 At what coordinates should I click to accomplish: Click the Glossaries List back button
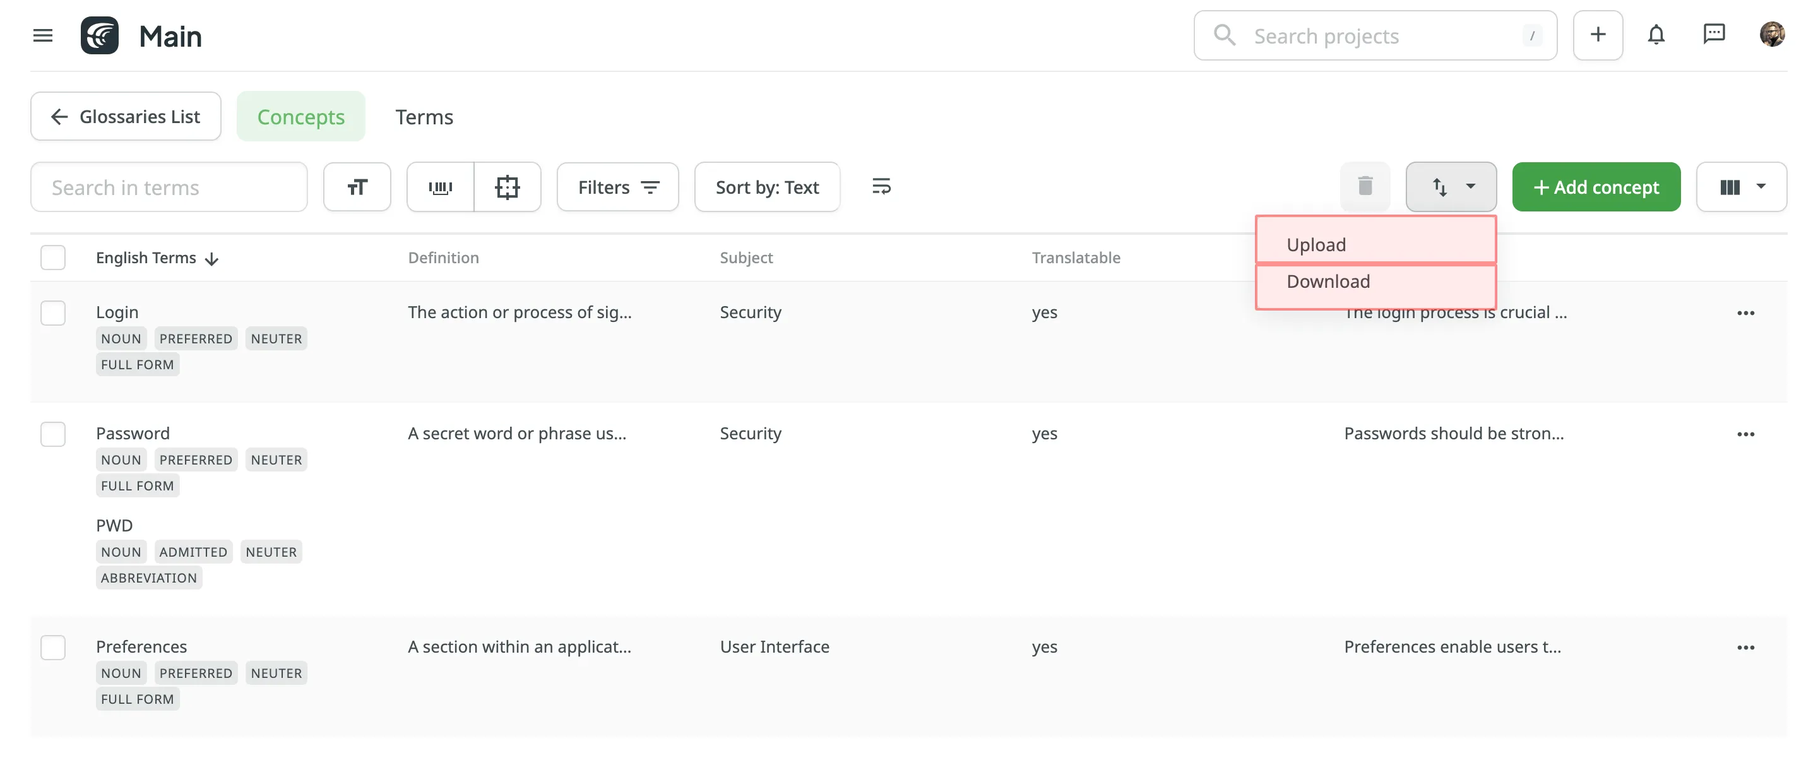[x=125, y=115]
